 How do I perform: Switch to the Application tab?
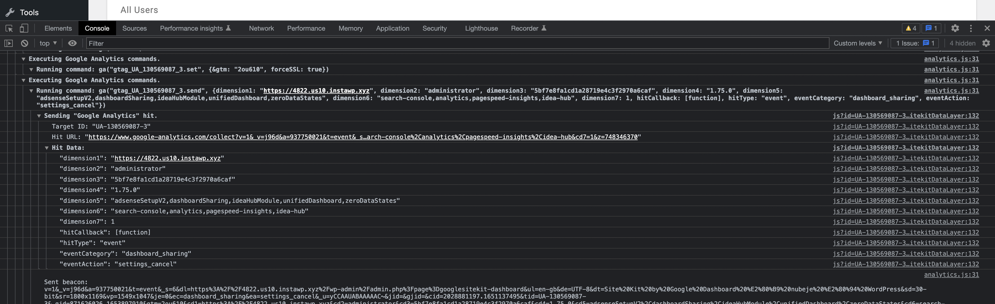pos(392,28)
